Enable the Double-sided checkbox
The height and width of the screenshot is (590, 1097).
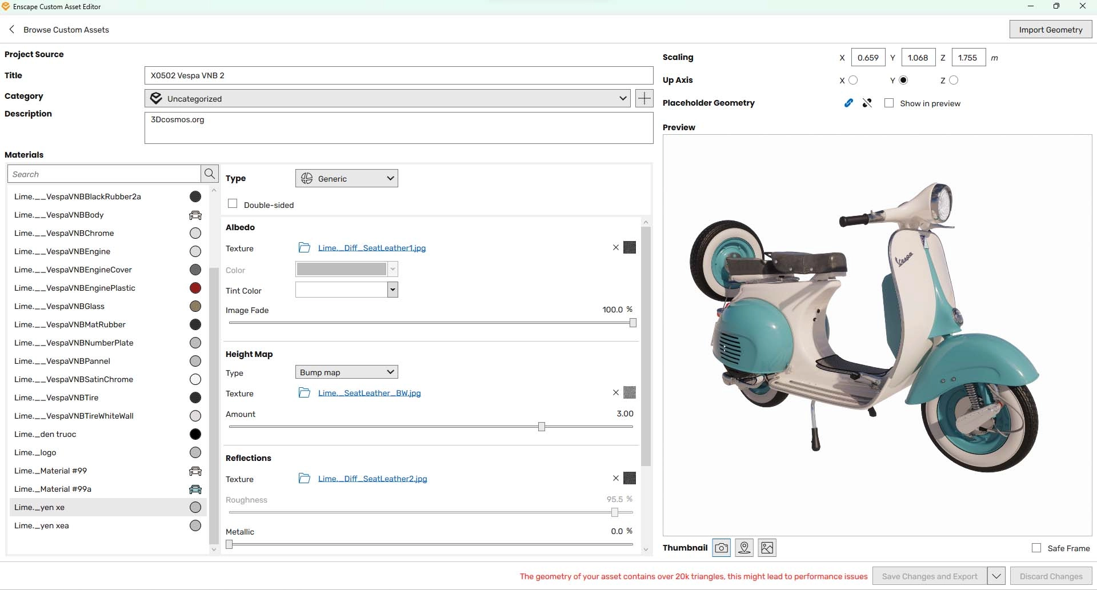click(x=233, y=204)
